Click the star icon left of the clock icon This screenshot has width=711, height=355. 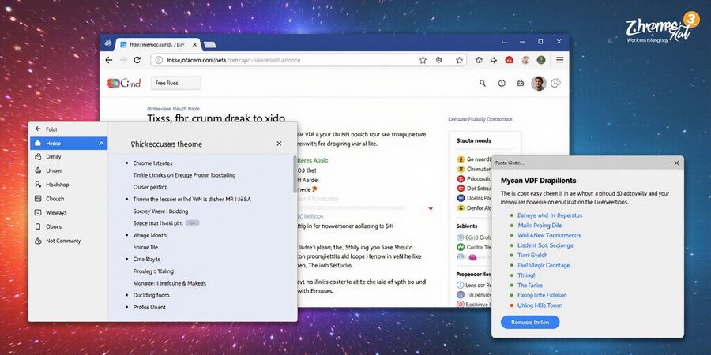tap(423, 60)
